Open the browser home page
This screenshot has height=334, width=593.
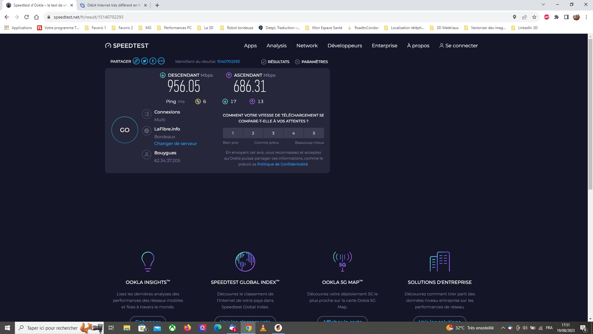click(x=36, y=17)
